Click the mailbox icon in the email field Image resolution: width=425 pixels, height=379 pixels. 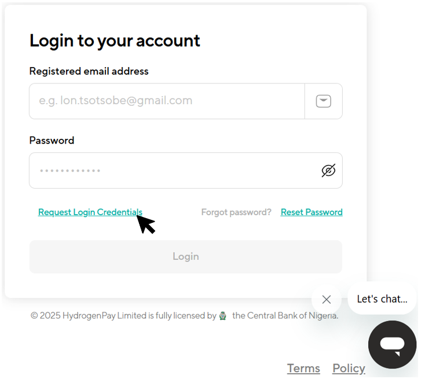(x=323, y=101)
